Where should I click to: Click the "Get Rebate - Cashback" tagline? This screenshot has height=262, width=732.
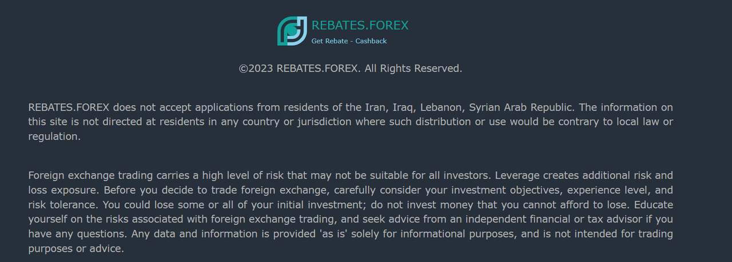(349, 41)
